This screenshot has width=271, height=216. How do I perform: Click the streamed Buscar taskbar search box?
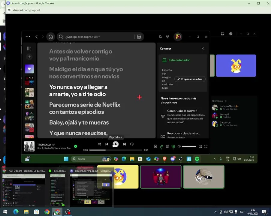click(x=91, y=159)
